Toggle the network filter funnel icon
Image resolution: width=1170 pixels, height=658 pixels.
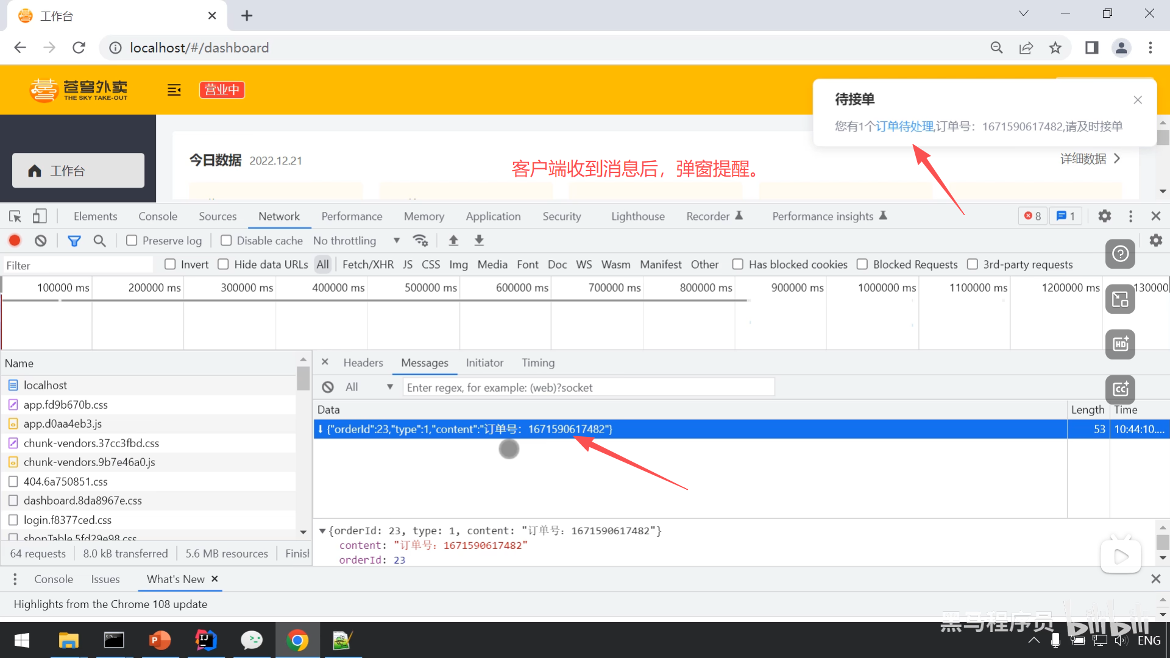click(74, 241)
